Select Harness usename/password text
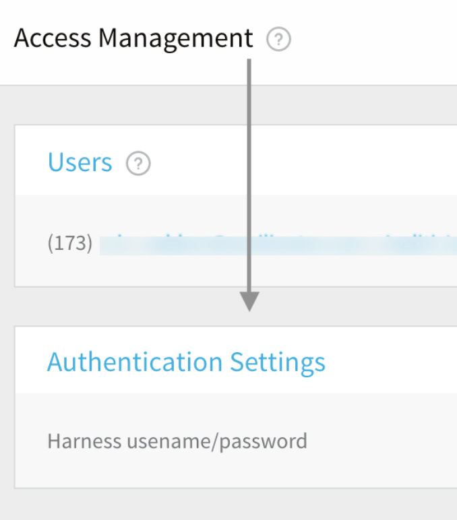Viewport: 457px width, 520px height. (177, 441)
